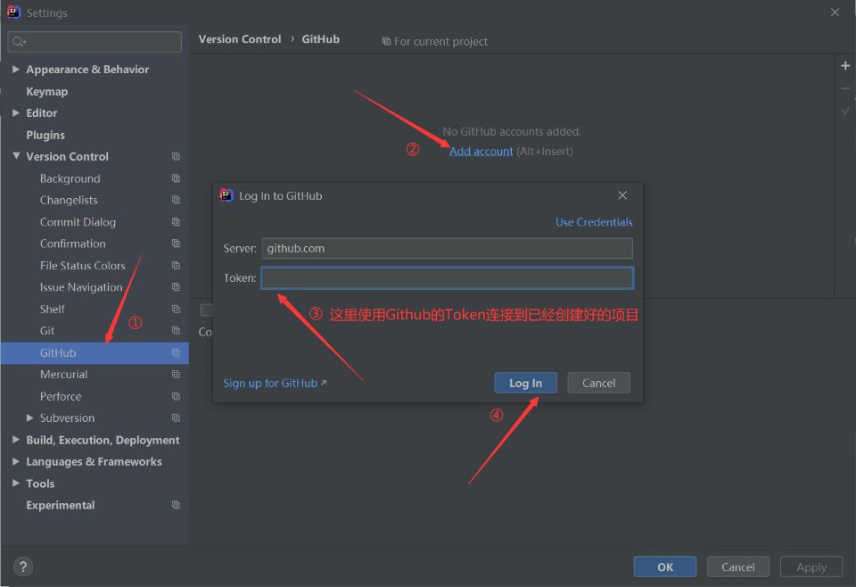The width and height of the screenshot is (856, 587).
Task: Expand Build, Execution, Deployment section
Action: 16,440
